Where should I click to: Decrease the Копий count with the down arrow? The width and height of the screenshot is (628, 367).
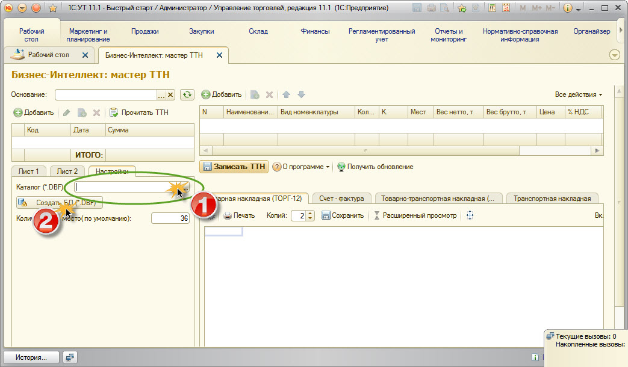[x=311, y=218]
